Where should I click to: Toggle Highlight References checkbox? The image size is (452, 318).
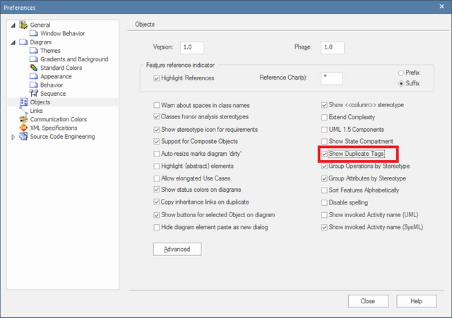pyautogui.click(x=157, y=78)
